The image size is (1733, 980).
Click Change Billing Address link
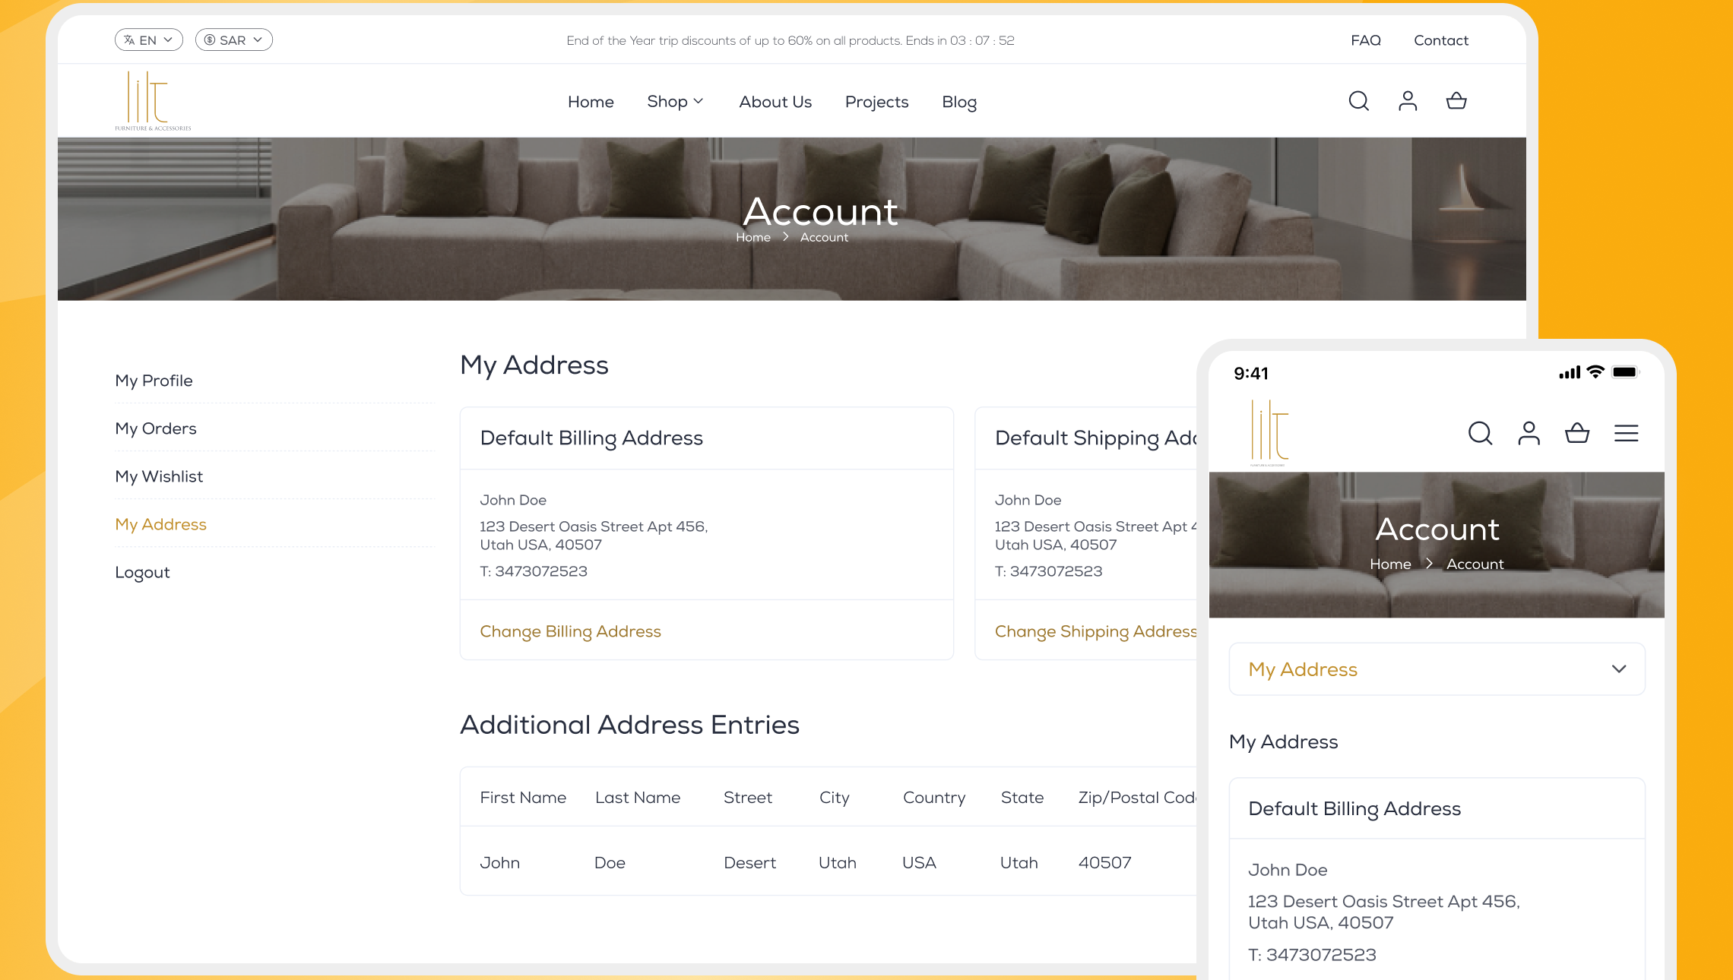(570, 631)
